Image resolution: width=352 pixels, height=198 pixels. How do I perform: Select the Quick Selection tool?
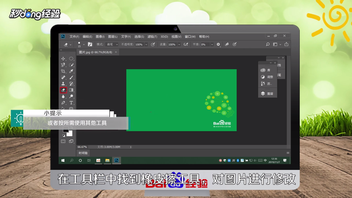(71, 65)
